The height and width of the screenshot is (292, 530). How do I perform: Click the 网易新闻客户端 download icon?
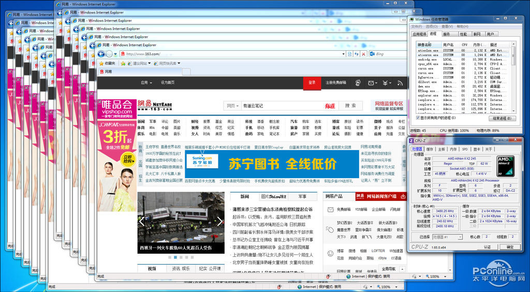click(x=403, y=196)
